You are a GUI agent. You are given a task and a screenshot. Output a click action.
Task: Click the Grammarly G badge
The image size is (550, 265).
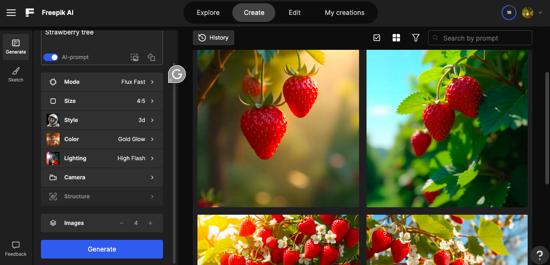pyautogui.click(x=177, y=74)
